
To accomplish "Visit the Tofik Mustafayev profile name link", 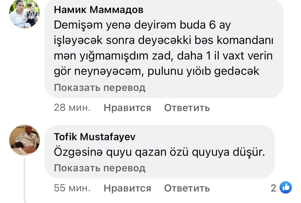I will (95, 137).
